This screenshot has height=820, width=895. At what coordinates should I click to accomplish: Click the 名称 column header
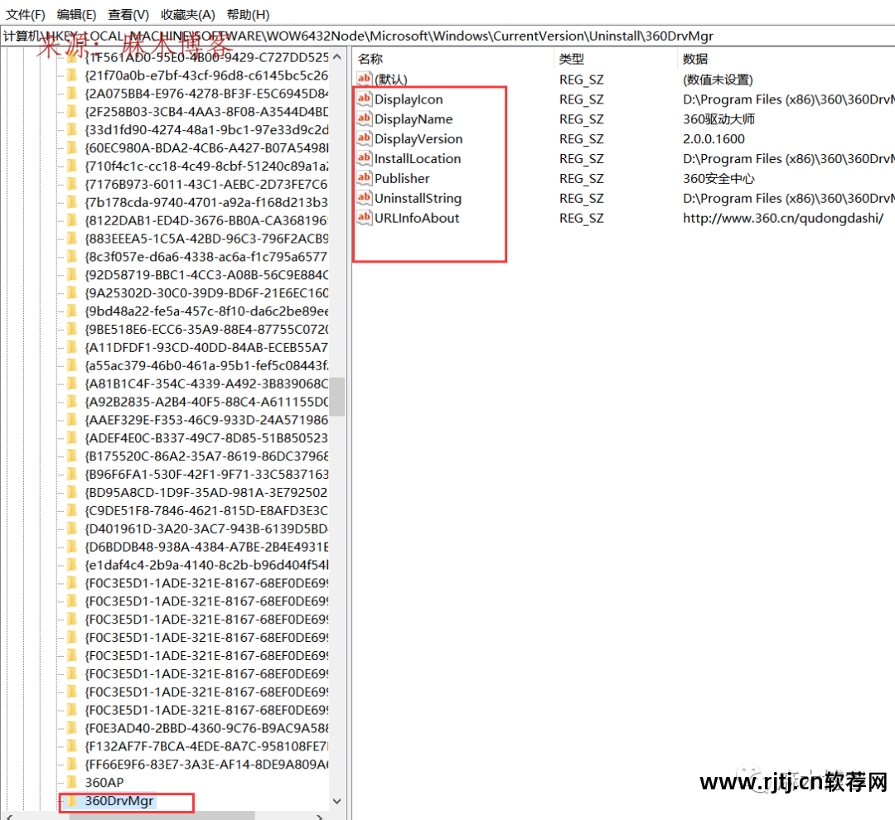pyautogui.click(x=370, y=59)
